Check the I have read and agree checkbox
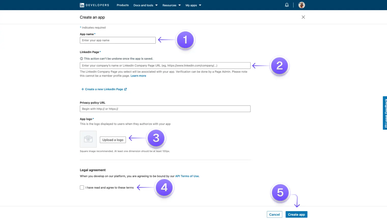Screen dimensions: 387x219 point(82,187)
